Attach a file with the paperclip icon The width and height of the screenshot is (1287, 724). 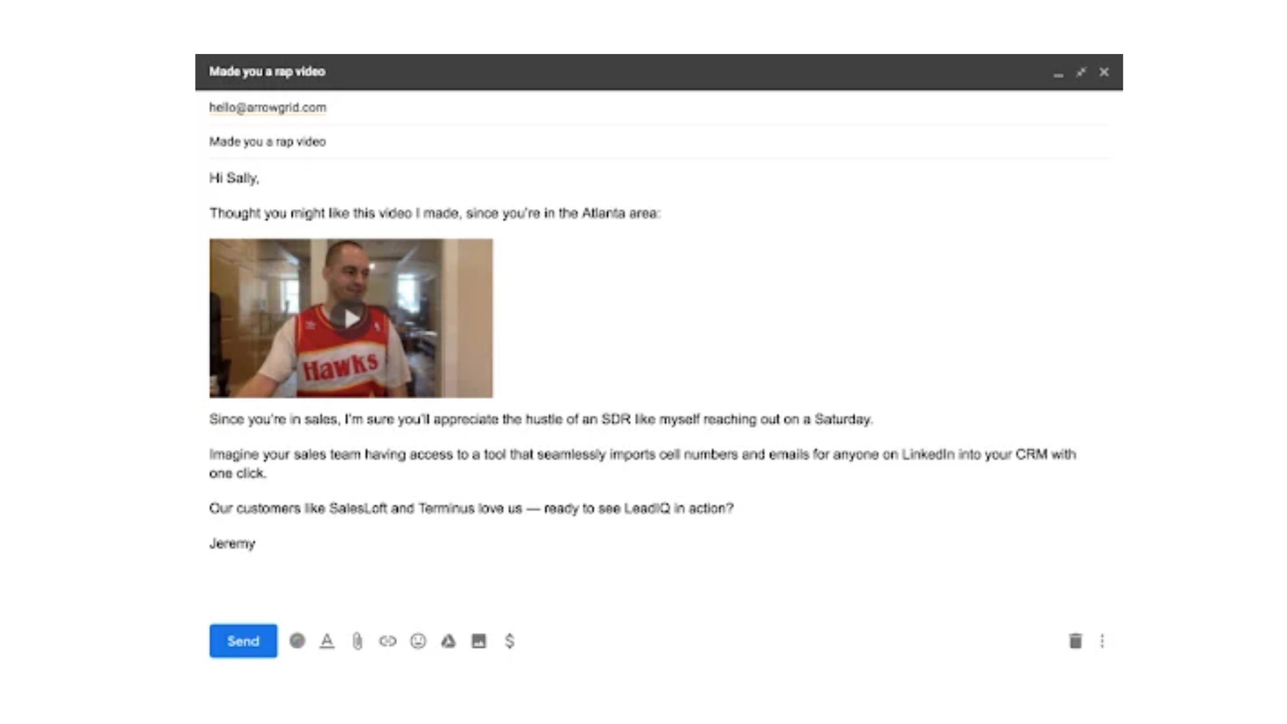coord(357,641)
